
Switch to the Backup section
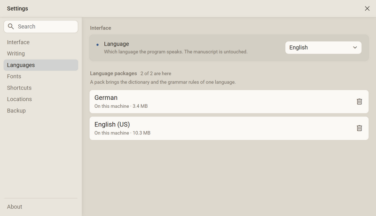pos(41,111)
